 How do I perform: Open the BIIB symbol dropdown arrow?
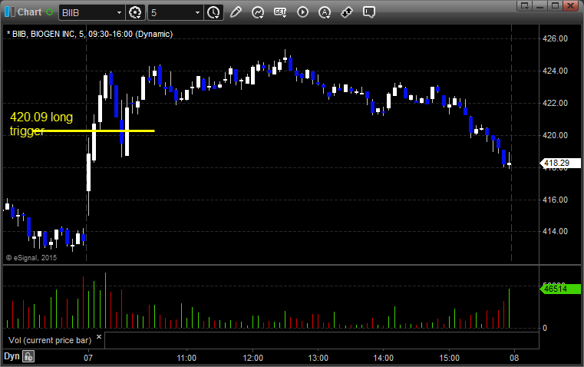(x=119, y=12)
